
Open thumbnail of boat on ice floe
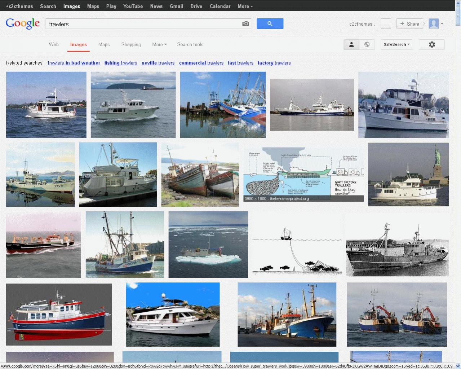coord(208,245)
